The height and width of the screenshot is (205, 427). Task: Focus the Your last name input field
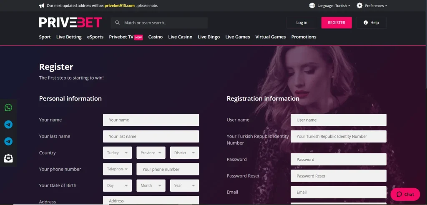click(x=151, y=136)
